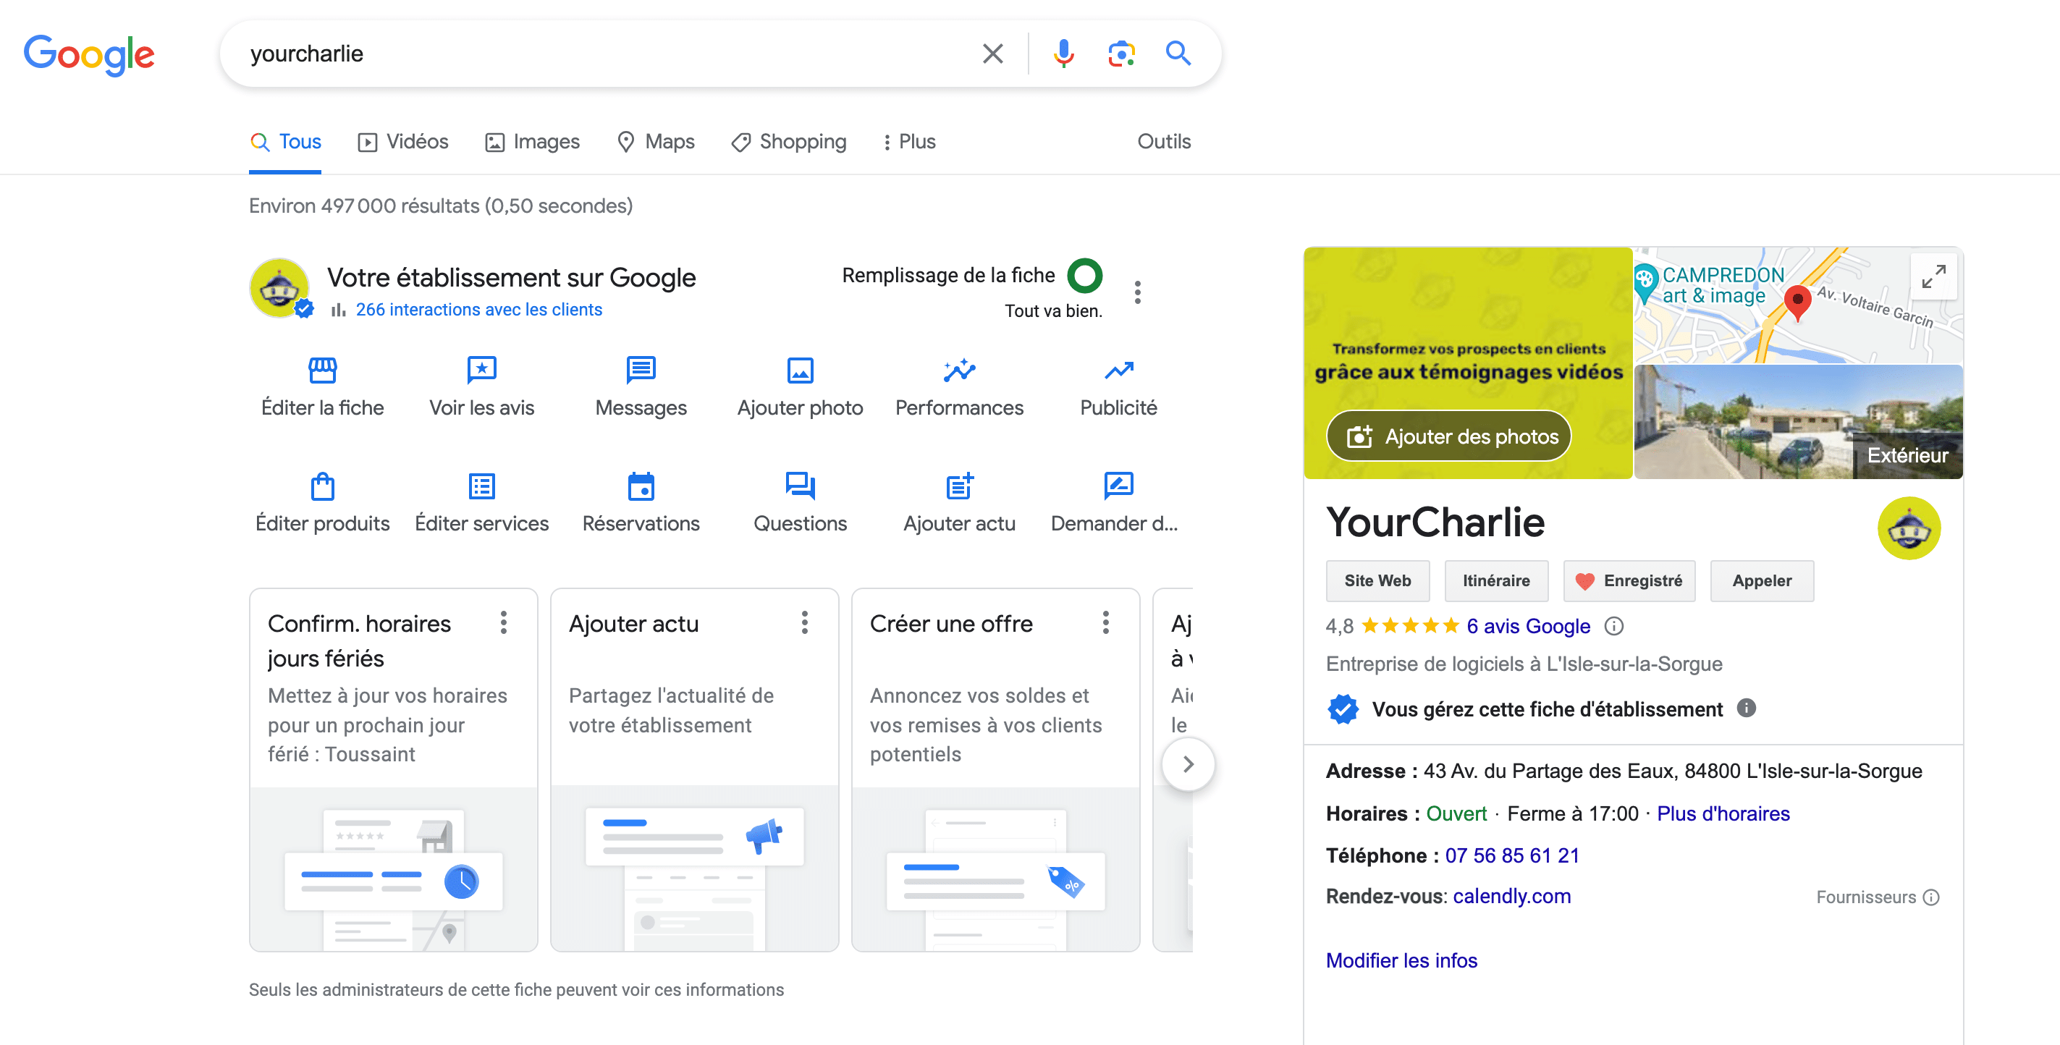This screenshot has width=2060, height=1045.
Task: Open Demander d... review request icon
Action: [1118, 486]
